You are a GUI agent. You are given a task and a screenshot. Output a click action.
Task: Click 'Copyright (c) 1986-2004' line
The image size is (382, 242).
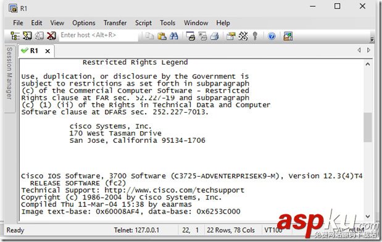coord(122,197)
